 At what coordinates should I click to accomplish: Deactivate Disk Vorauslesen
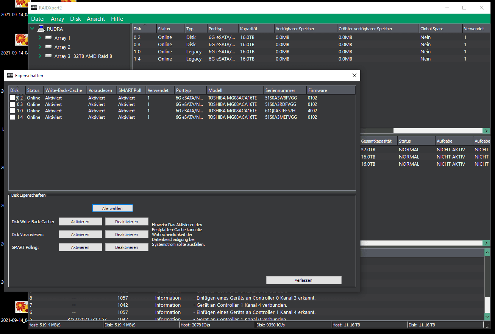(127, 235)
